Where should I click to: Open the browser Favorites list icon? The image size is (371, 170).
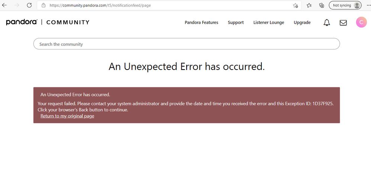click(309, 6)
